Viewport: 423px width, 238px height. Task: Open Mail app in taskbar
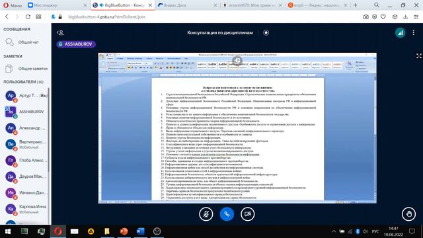[75, 231]
